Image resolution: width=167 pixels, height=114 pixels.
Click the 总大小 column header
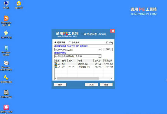coord(98,61)
